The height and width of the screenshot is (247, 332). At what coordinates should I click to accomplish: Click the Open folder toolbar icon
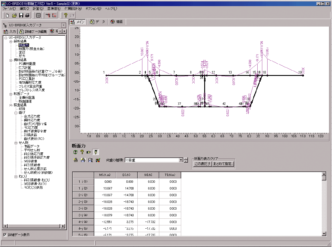14,15
